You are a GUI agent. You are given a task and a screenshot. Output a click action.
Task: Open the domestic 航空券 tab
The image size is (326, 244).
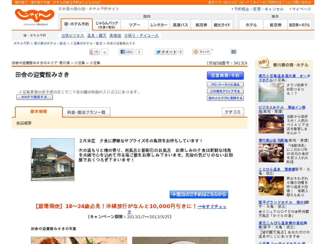(201, 25)
